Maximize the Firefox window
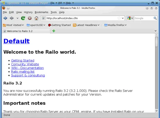 click(152, 8)
